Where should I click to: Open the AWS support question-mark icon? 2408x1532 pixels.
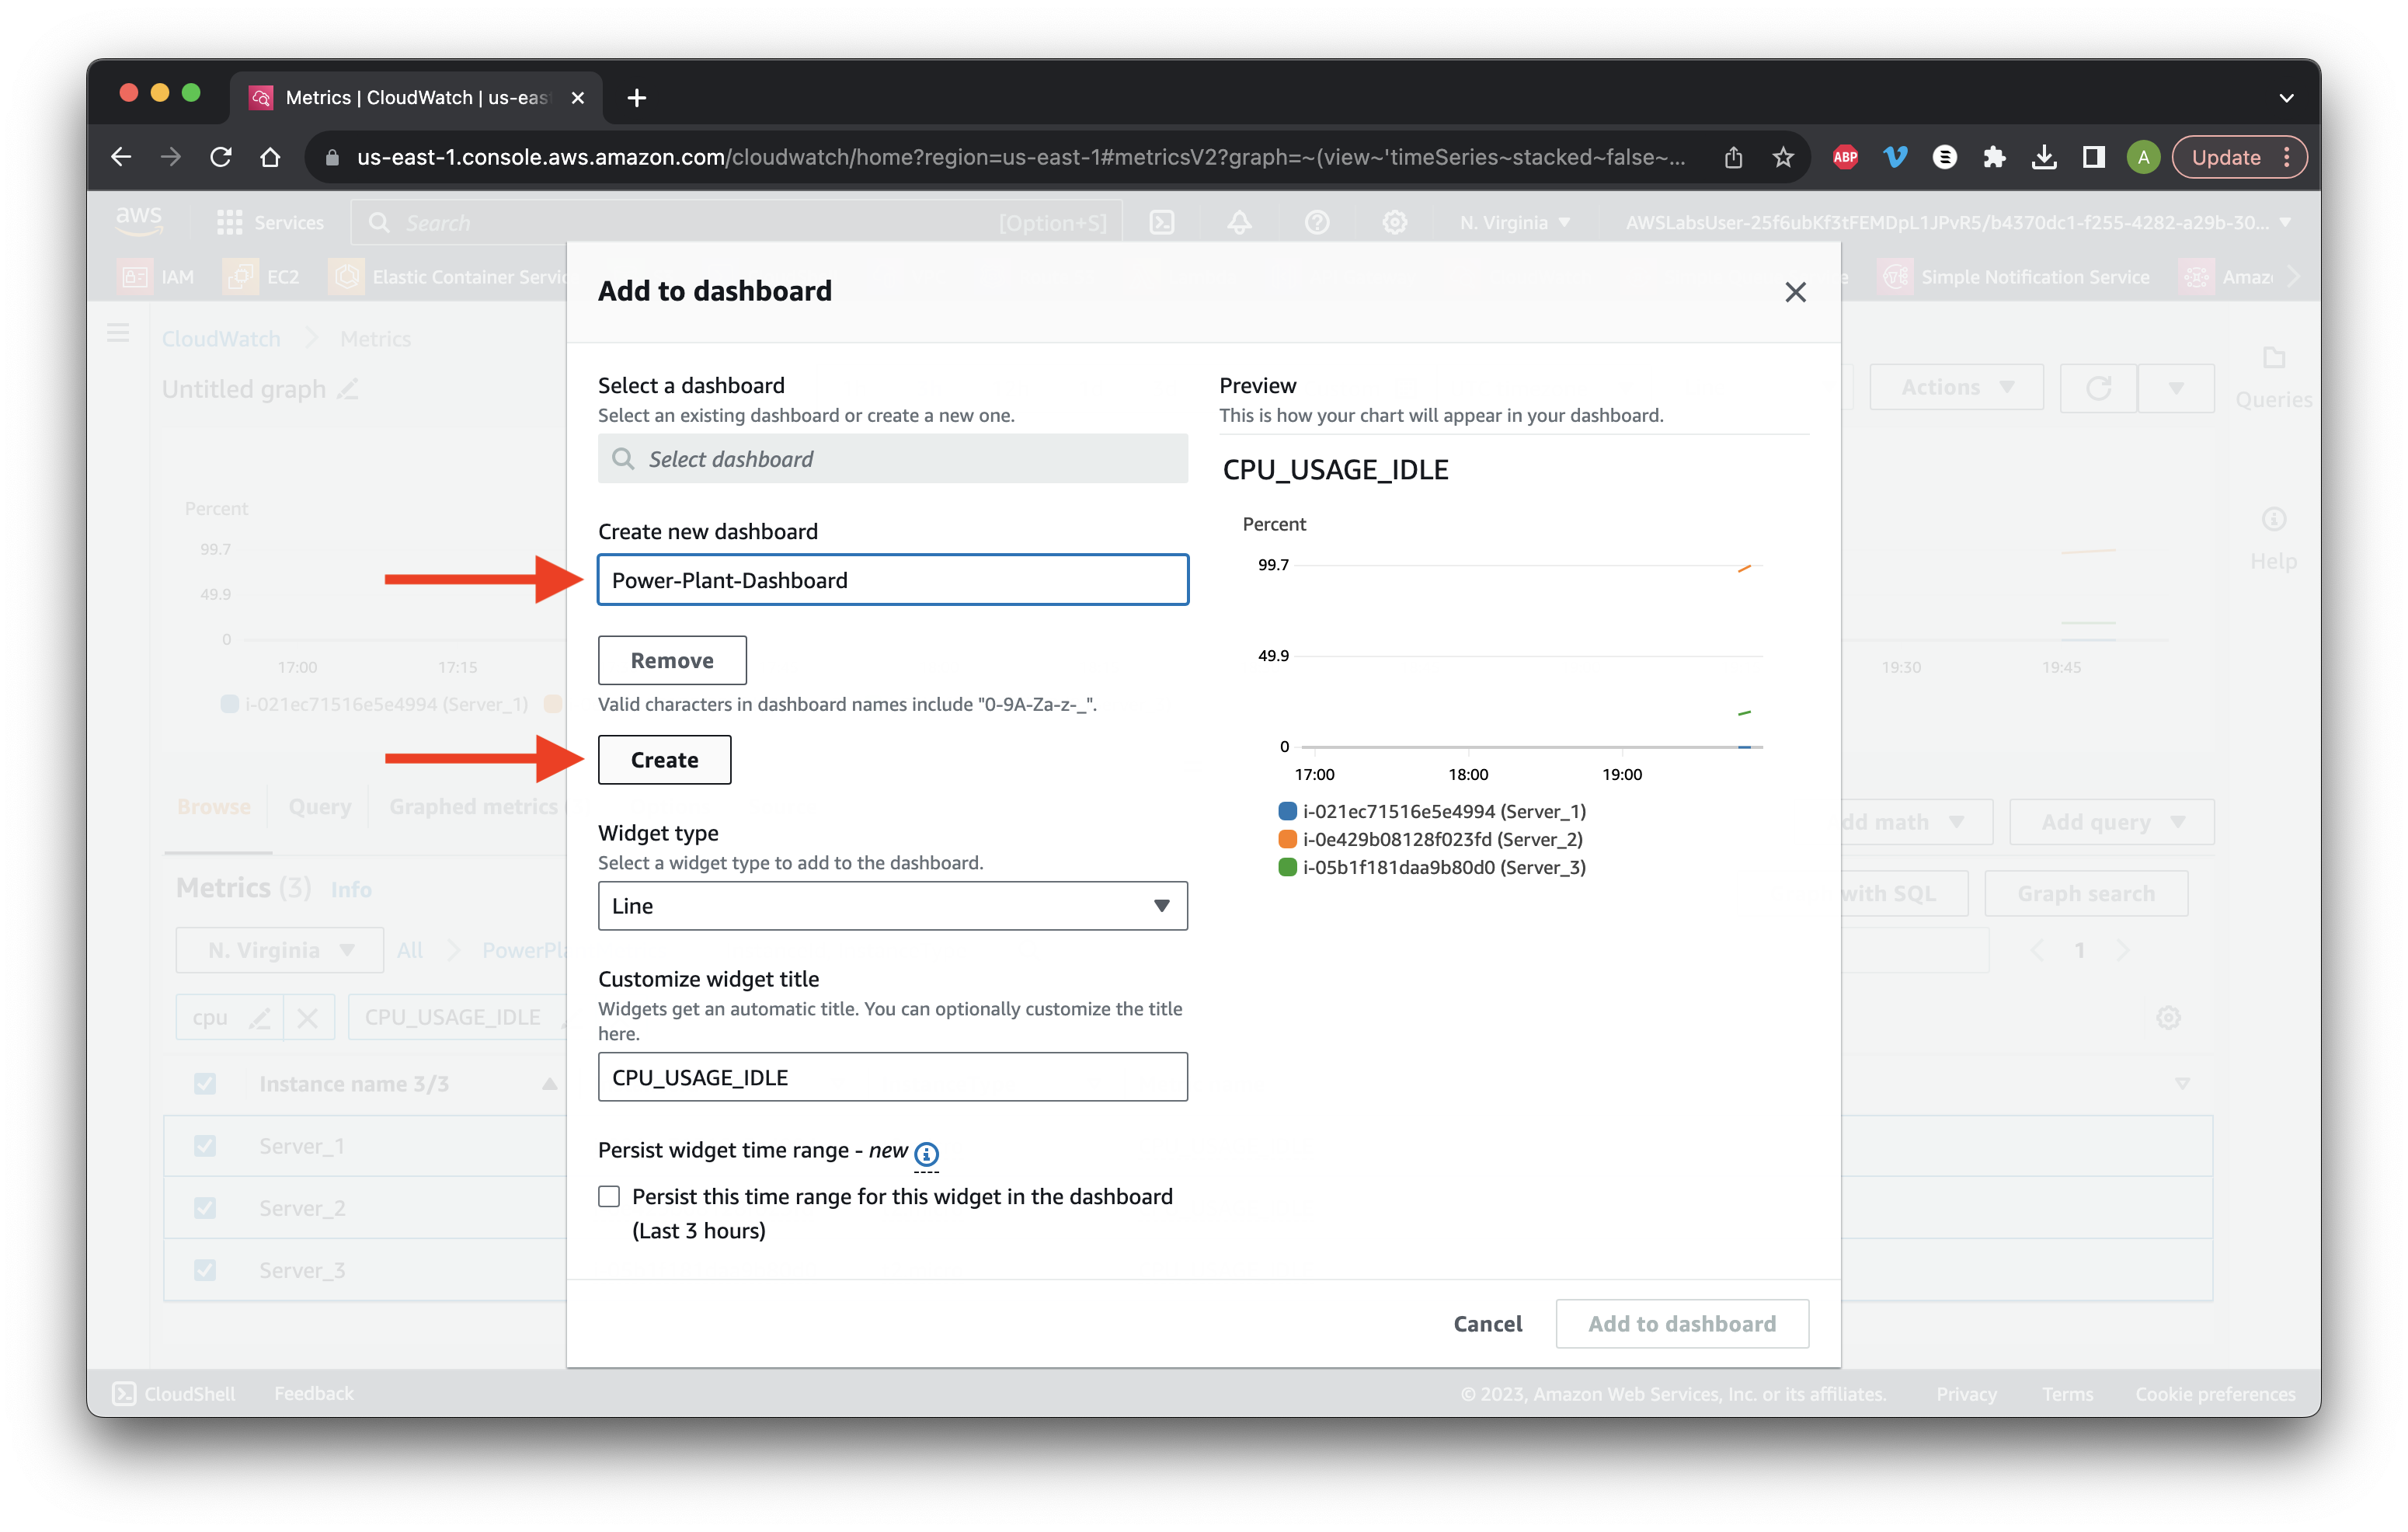1317,222
